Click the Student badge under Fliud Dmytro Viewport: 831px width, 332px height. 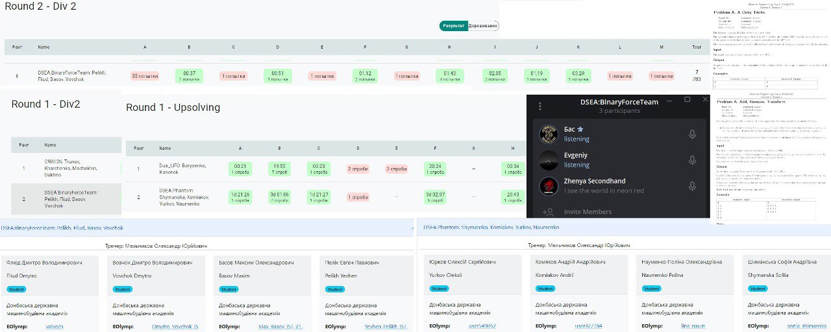pyautogui.click(x=16, y=289)
